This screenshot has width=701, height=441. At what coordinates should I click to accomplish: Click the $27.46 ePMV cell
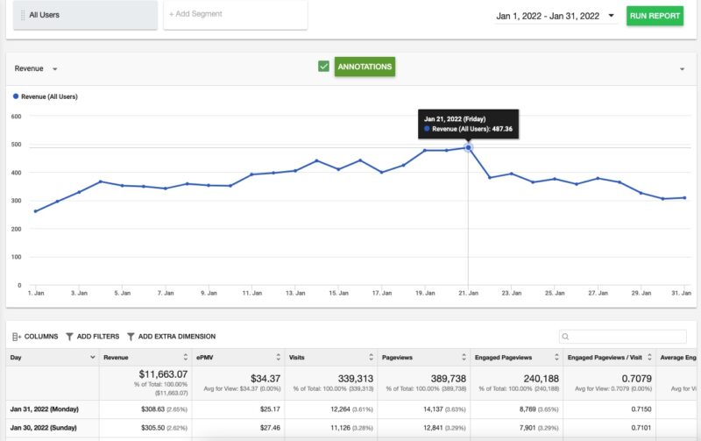coord(270,428)
